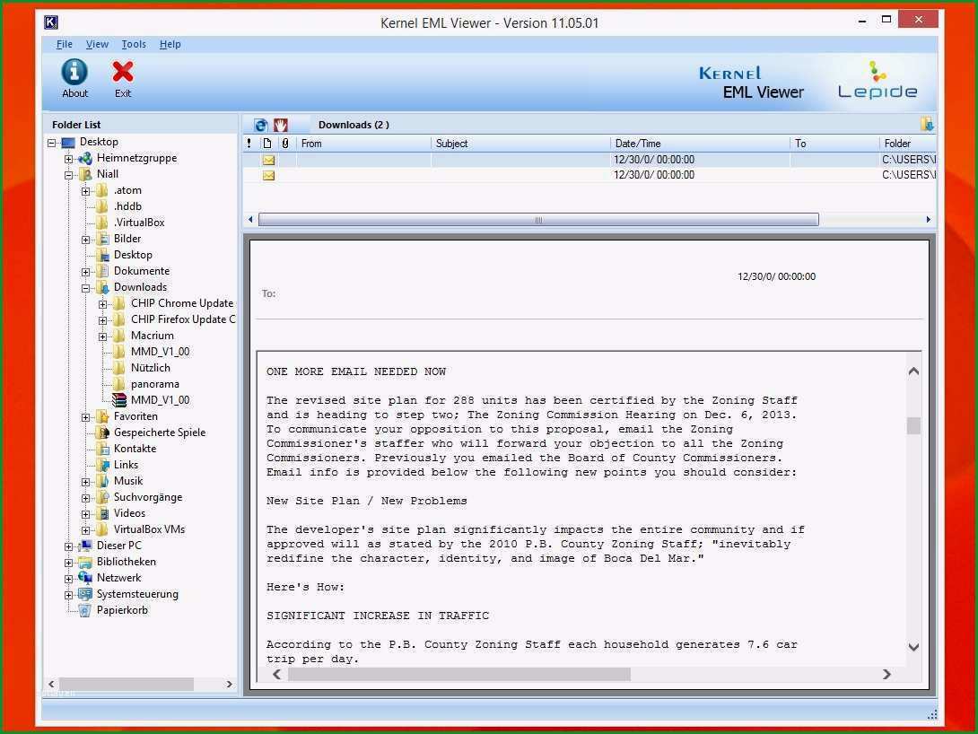Screen dimensions: 978x734
Task: Expand the CHIP Chrome Update folder
Action: pyautogui.click(x=102, y=304)
